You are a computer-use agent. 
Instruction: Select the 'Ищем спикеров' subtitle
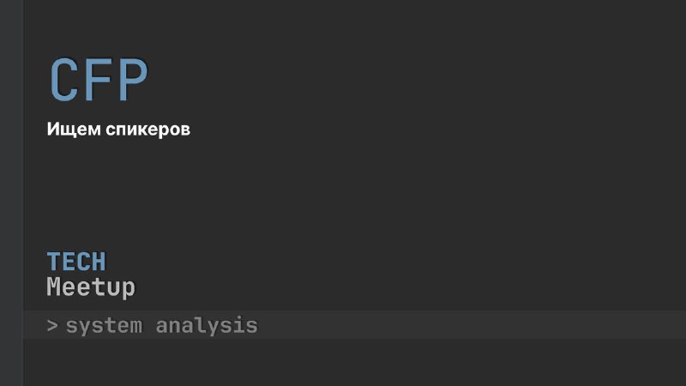[x=118, y=130]
